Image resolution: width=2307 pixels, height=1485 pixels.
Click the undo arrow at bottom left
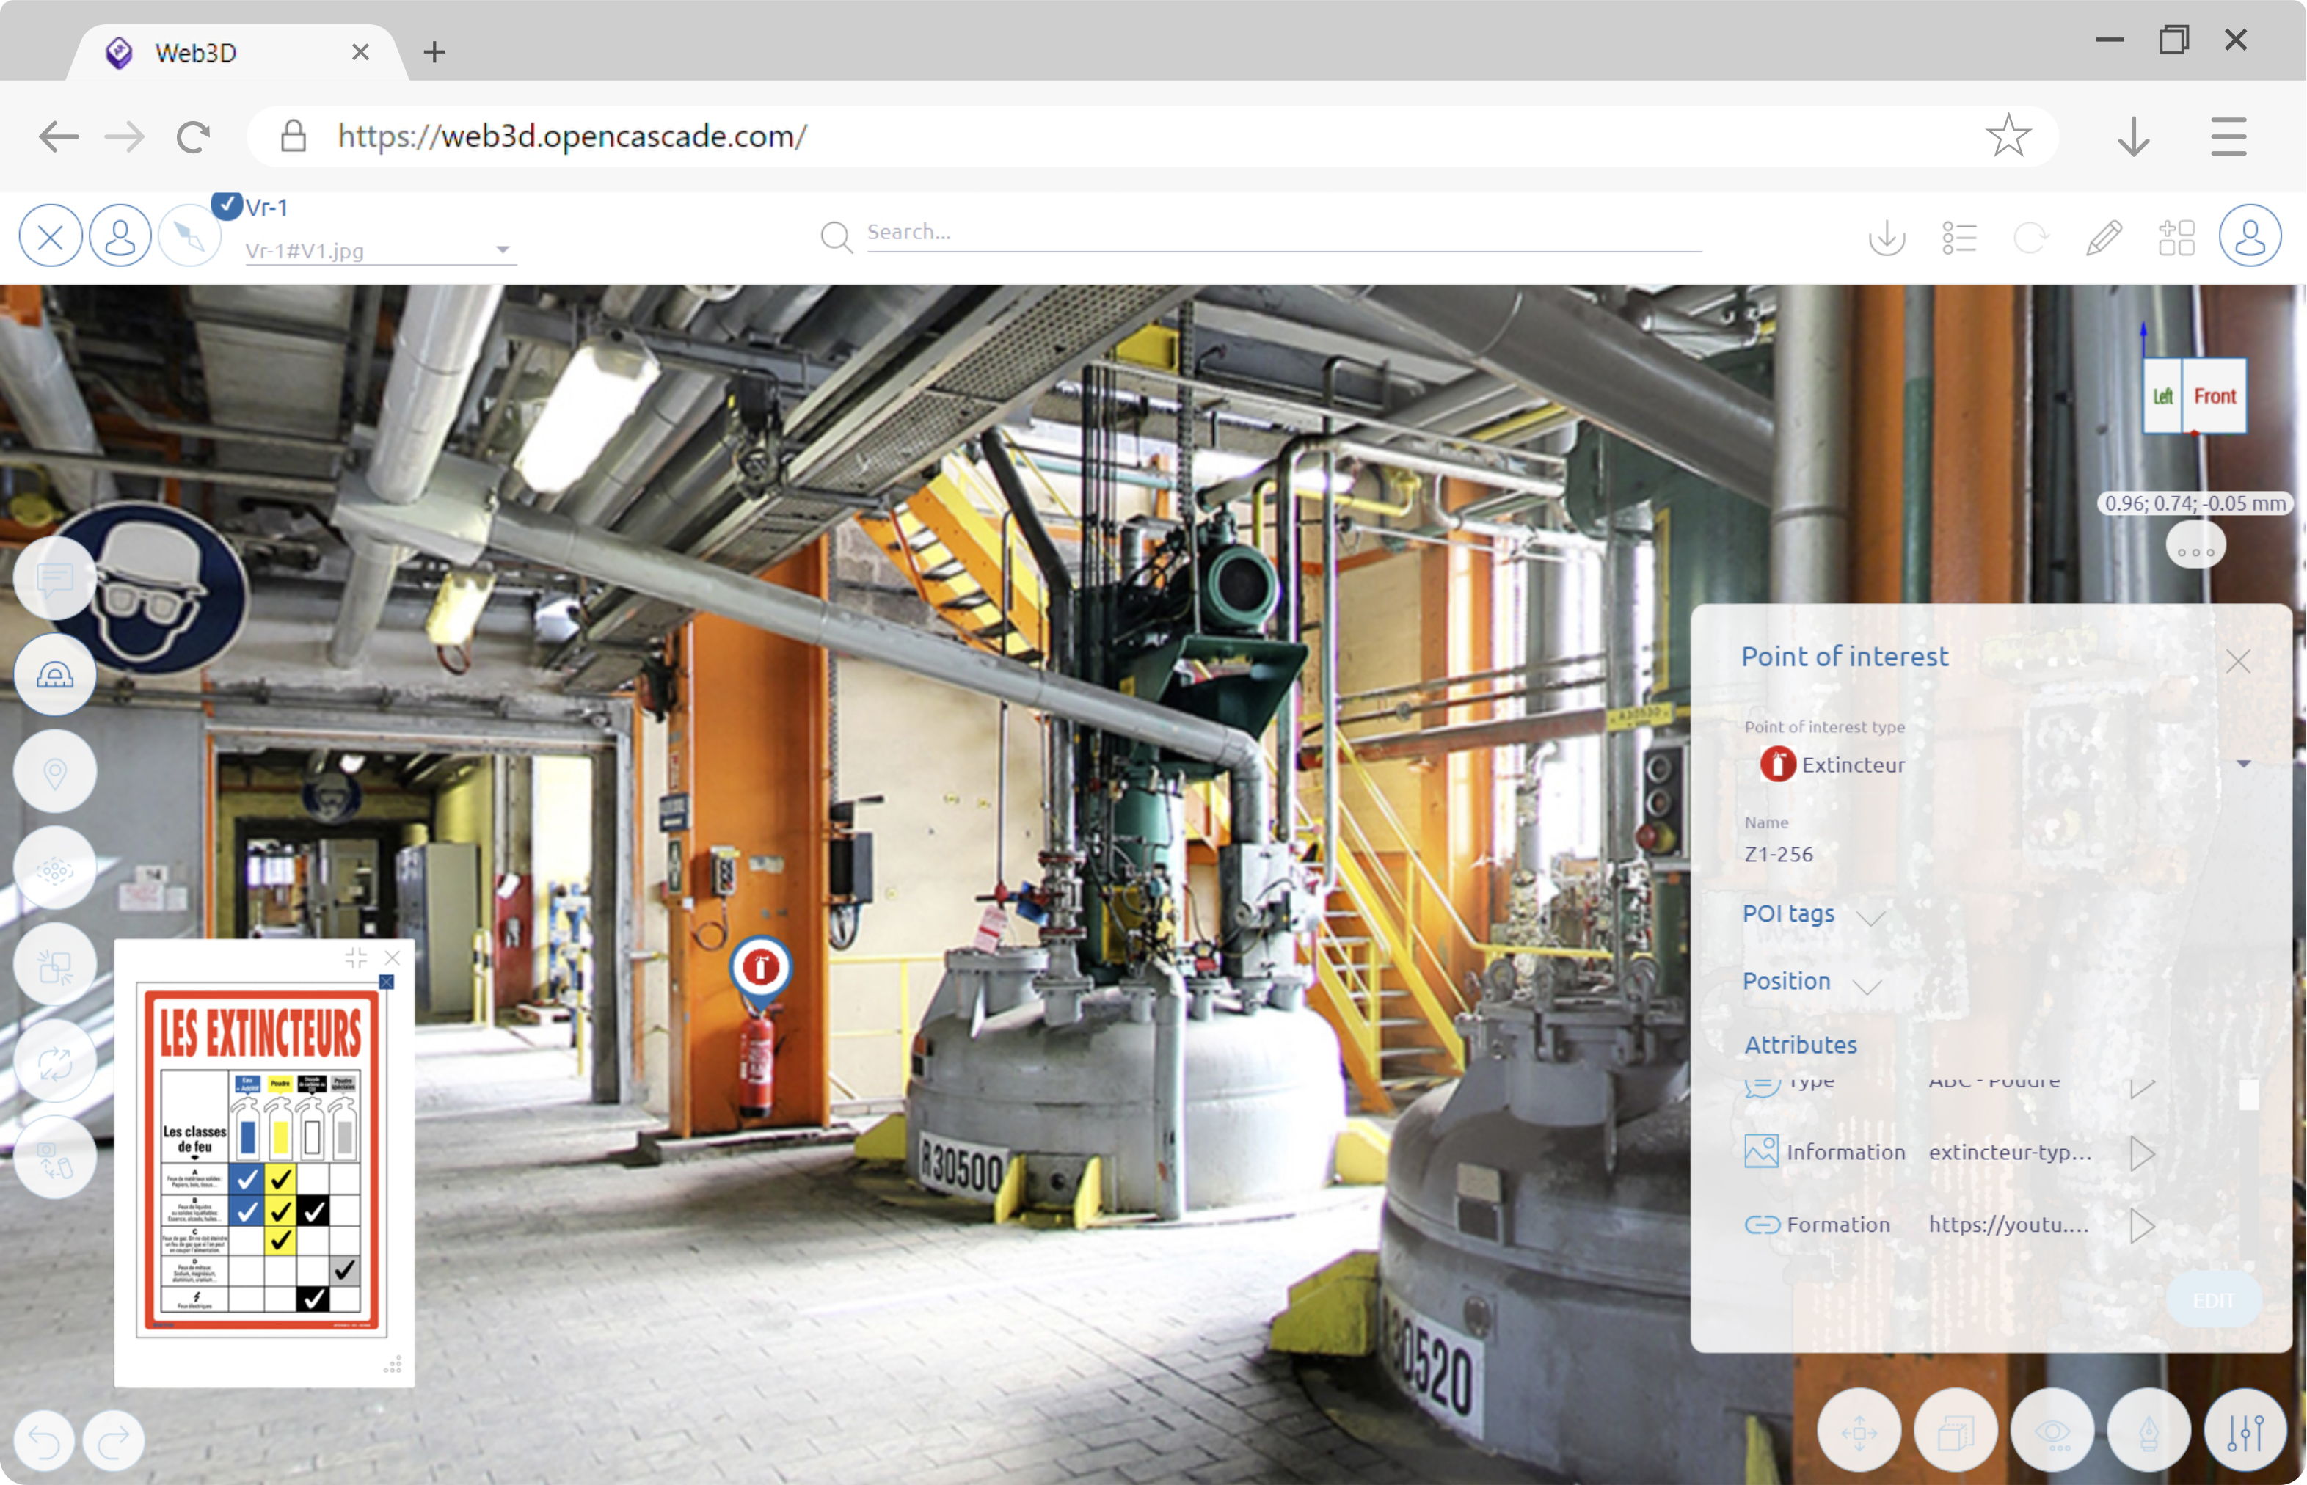tap(44, 1441)
